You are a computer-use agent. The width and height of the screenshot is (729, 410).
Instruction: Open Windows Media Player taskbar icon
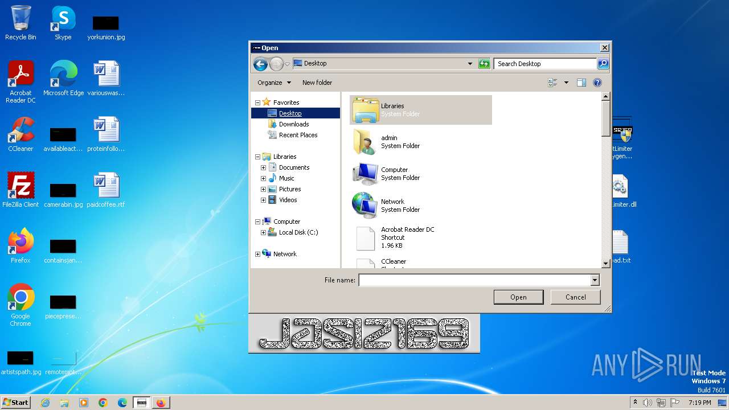pyautogui.click(x=84, y=403)
